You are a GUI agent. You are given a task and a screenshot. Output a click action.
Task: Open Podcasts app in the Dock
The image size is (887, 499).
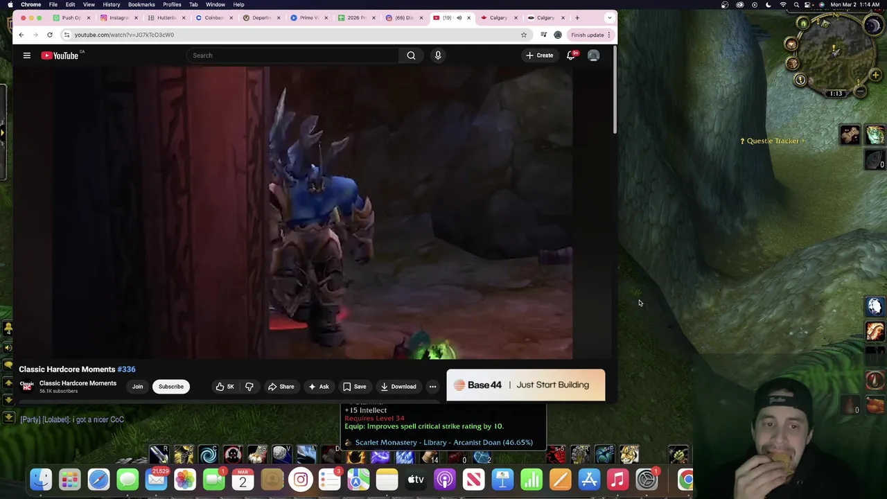(445, 479)
